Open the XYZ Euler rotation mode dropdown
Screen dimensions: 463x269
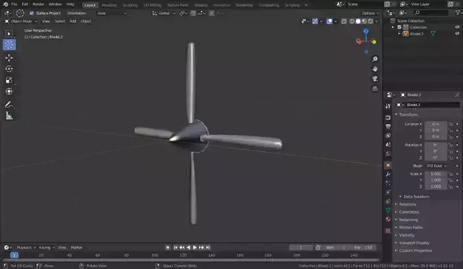click(x=436, y=166)
